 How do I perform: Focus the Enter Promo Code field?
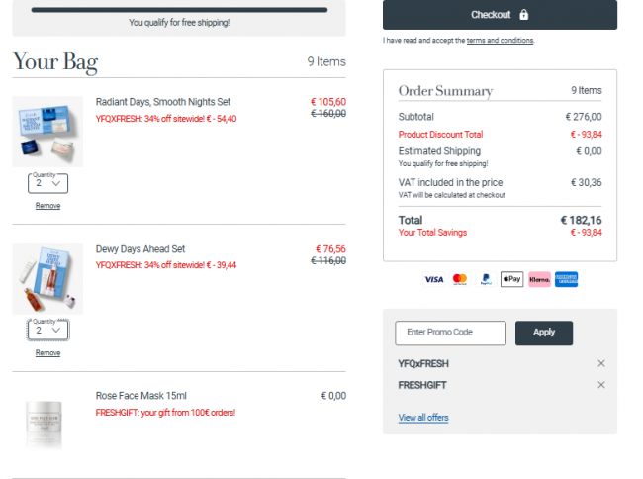(x=450, y=333)
